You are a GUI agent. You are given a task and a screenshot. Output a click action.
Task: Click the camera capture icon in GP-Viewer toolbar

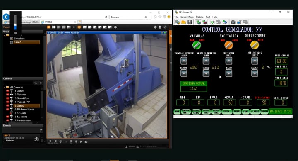point(233,22)
